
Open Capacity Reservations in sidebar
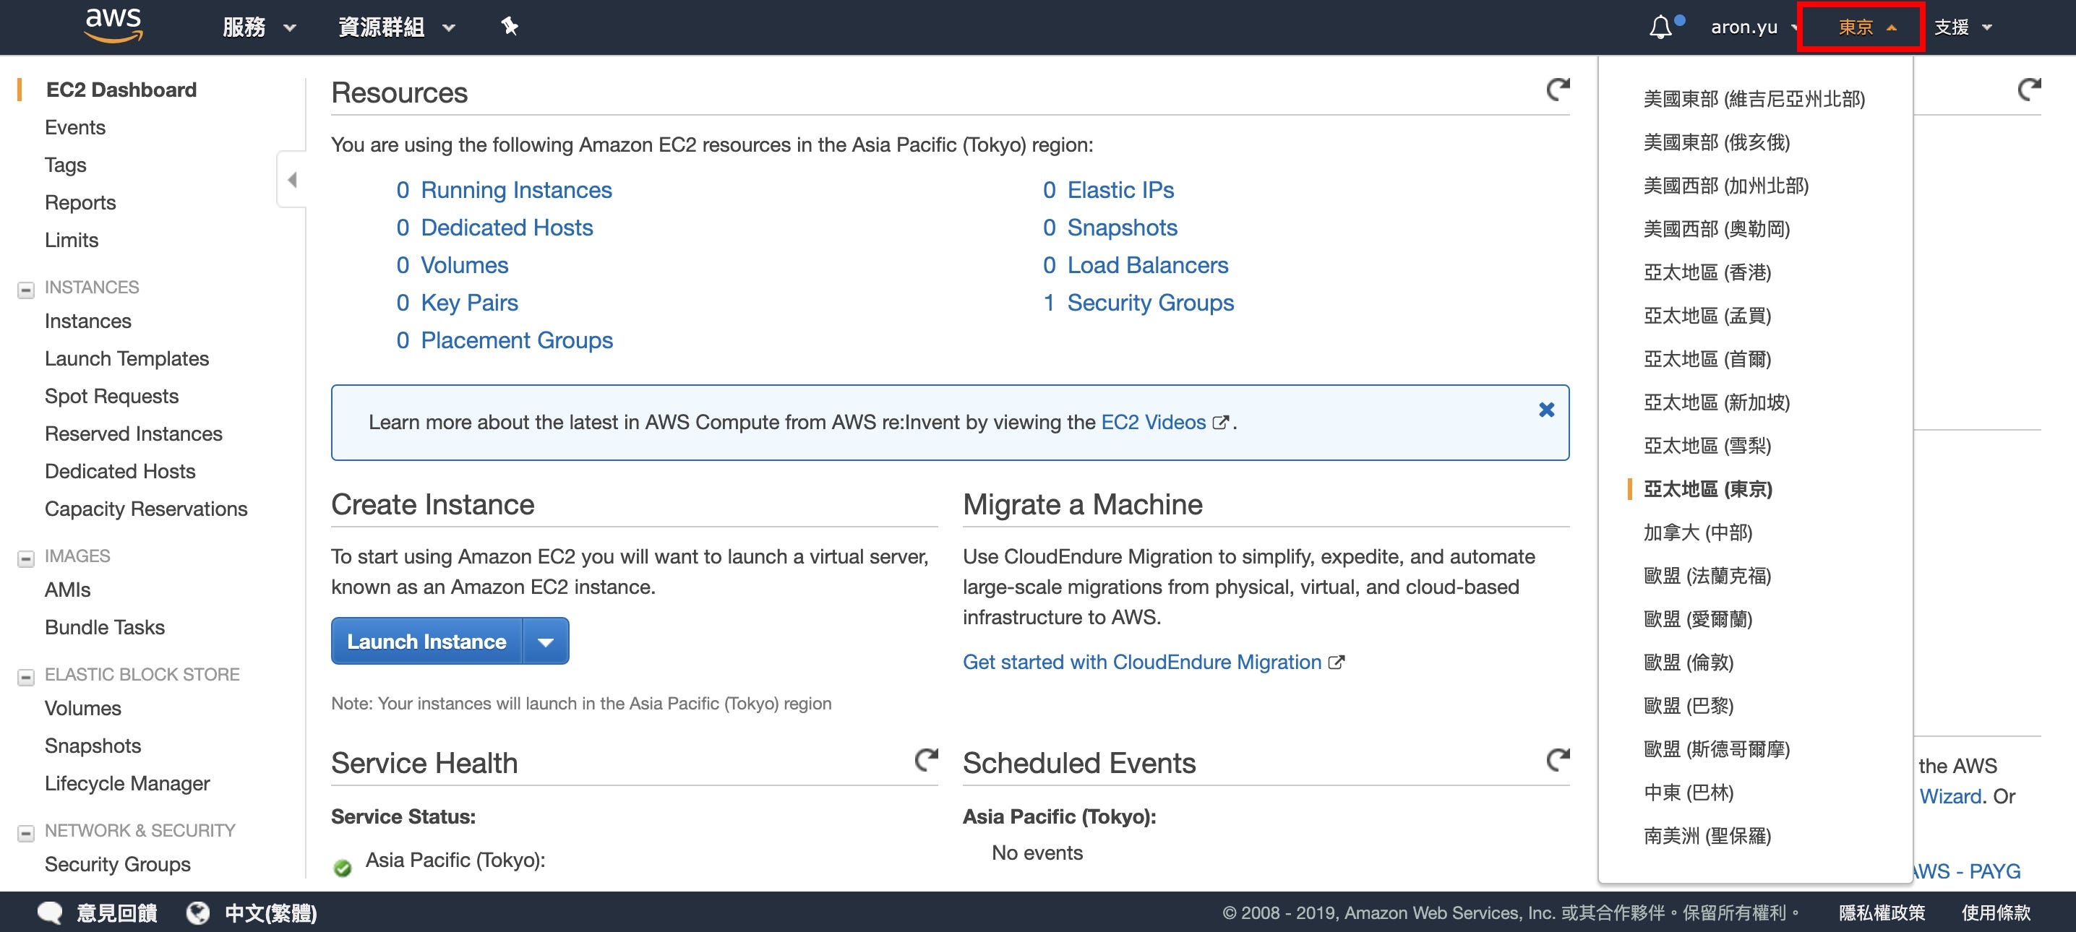click(x=146, y=509)
